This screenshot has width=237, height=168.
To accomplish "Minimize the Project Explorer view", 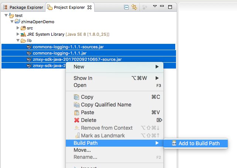I will 162,6.
